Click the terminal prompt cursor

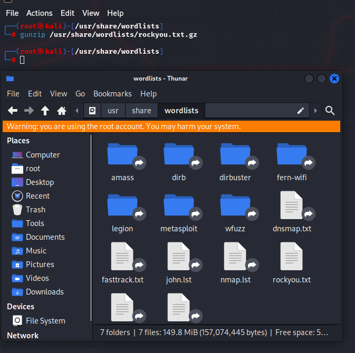tap(22, 60)
